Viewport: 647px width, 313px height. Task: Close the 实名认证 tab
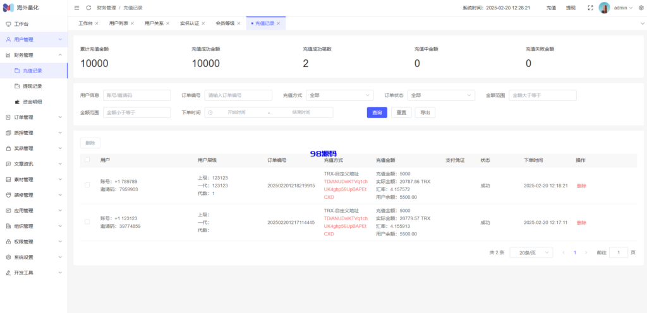pos(203,23)
